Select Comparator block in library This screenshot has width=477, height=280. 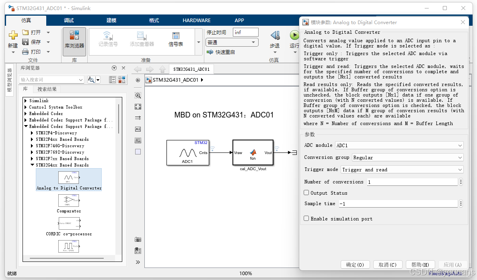pyautogui.click(x=69, y=204)
